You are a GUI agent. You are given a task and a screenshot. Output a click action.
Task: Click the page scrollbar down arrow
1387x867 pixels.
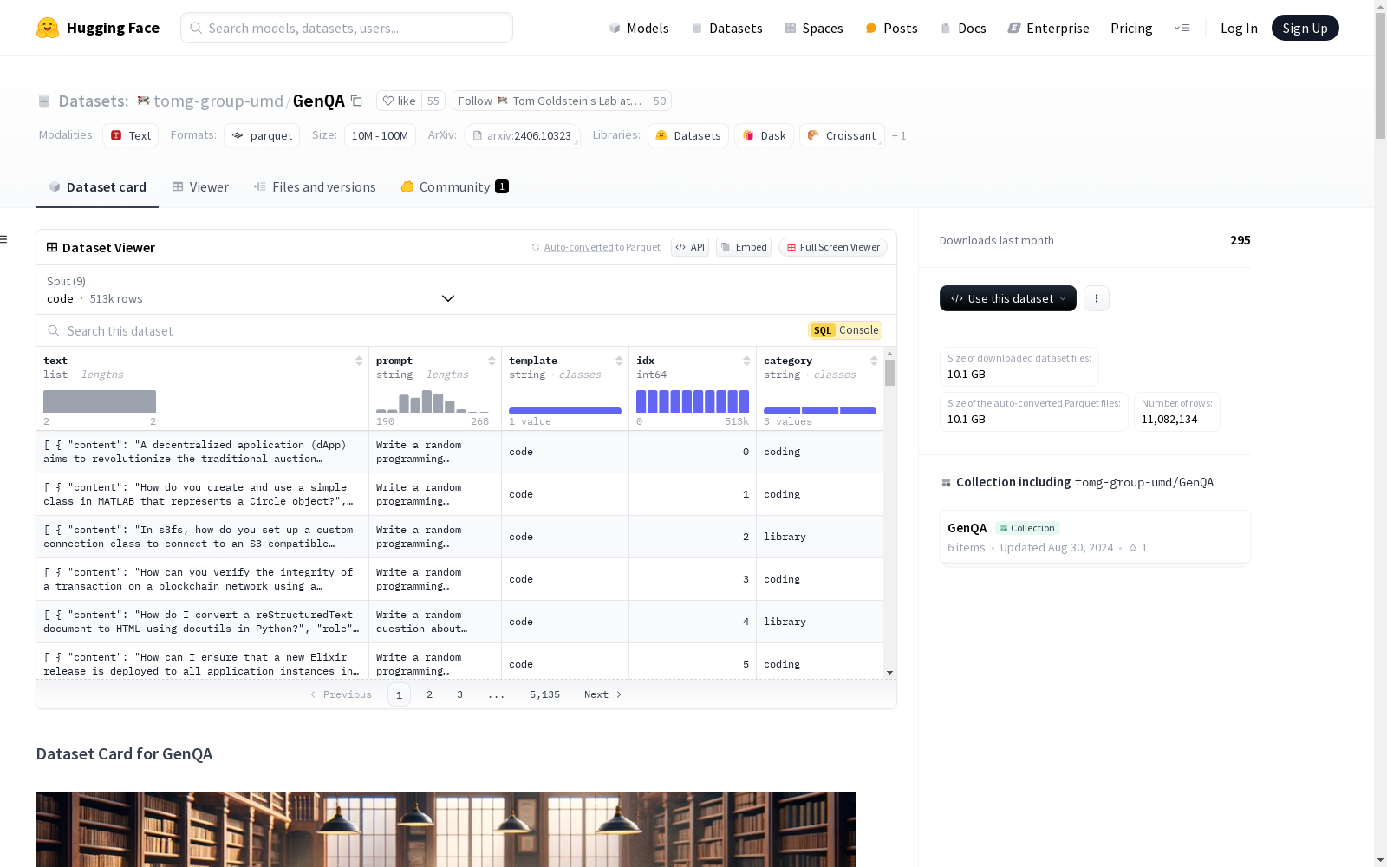tap(1380, 860)
